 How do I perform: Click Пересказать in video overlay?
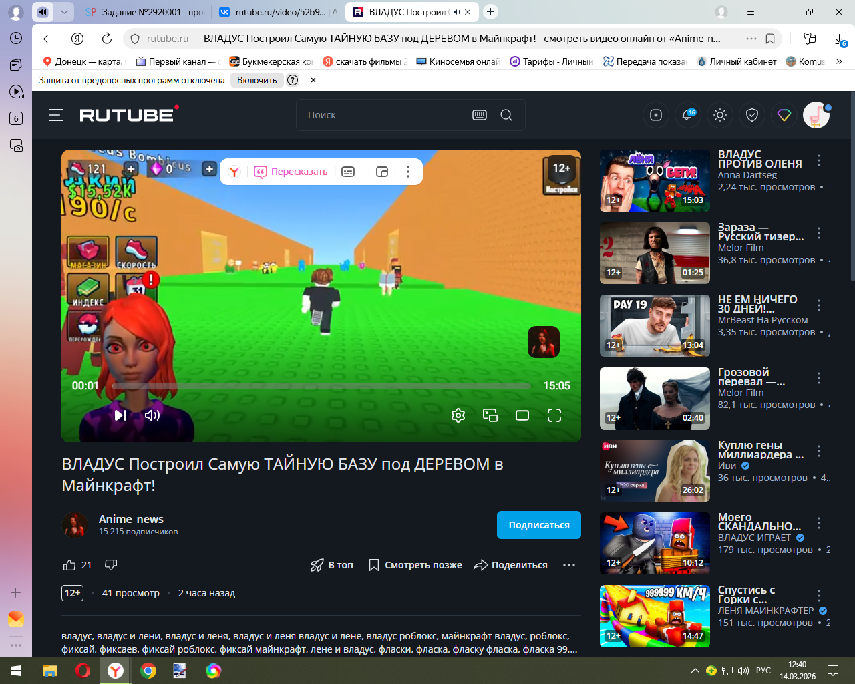(291, 172)
